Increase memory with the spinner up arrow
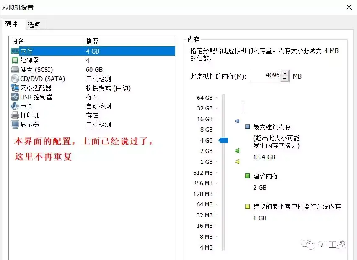Viewport: 357px width, 260px height. pyautogui.click(x=285, y=73)
